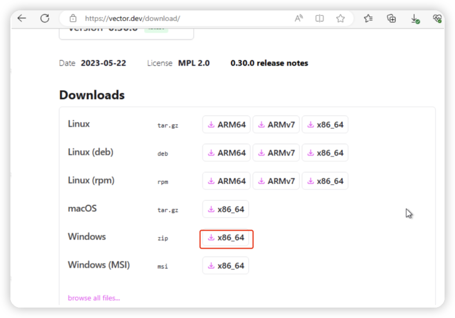The width and height of the screenshot is (455, 318).
Task: Download Windows (MSI) x86_64 installer
Action: (225, 265)
